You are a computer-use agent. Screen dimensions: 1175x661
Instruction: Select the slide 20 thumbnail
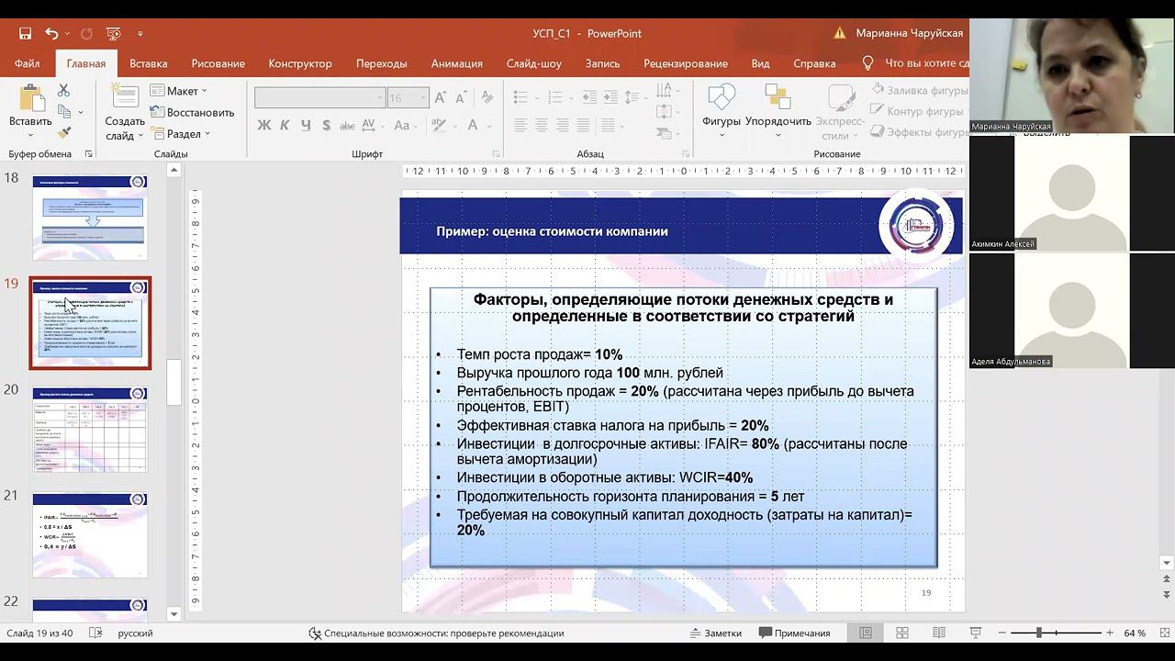click(x=90, y=430)
